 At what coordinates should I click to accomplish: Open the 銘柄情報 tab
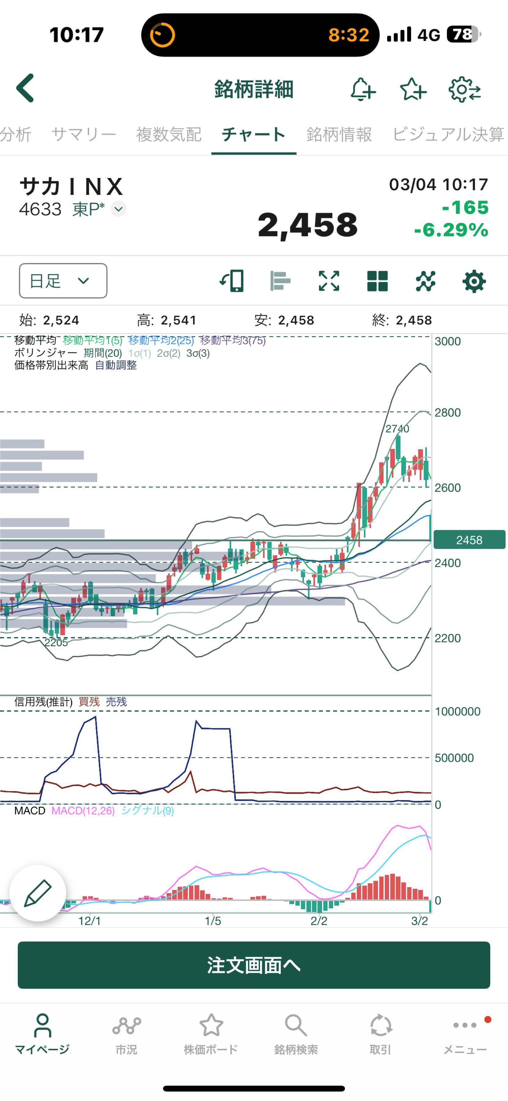339,134
